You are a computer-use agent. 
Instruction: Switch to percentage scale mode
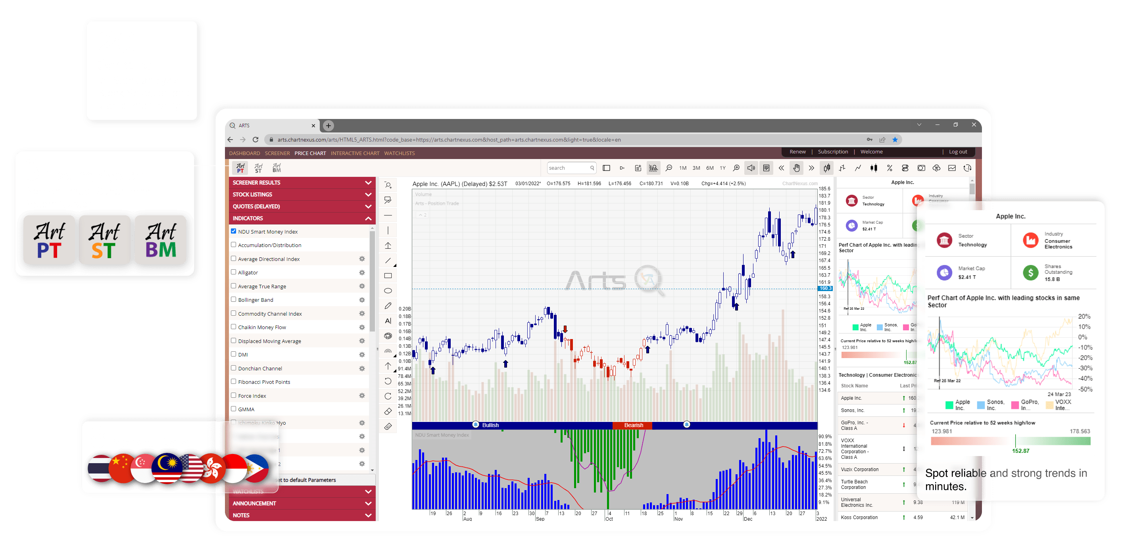click(889, 168)
